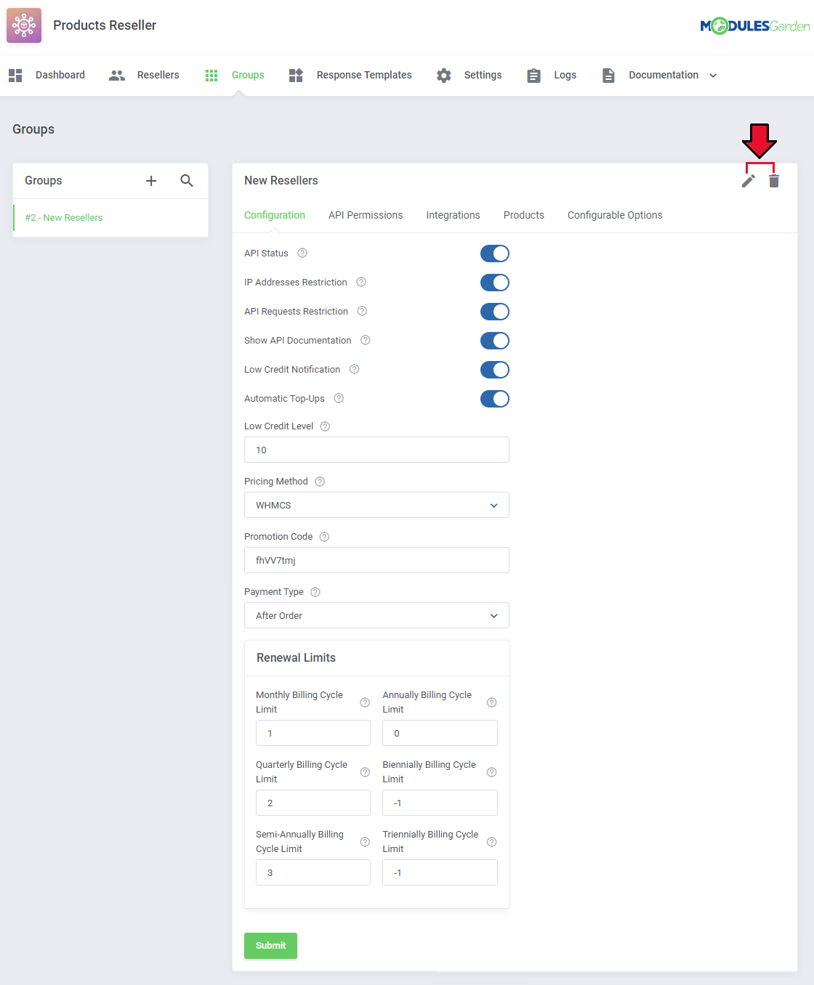Click Biennially Billing Cycle Limit field
The image size is (814, 985).
pos(440,803)
